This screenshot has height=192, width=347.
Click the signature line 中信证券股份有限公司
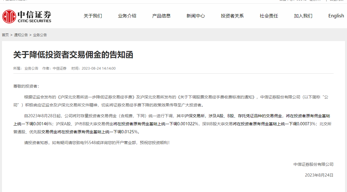[x=313, y=164]
